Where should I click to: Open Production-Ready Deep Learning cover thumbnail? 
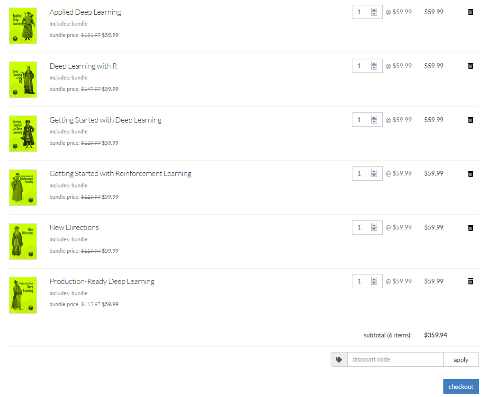[x=23, y=295]
